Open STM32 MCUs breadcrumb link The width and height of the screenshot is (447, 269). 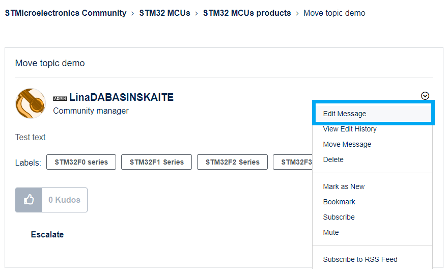[164, 13]
